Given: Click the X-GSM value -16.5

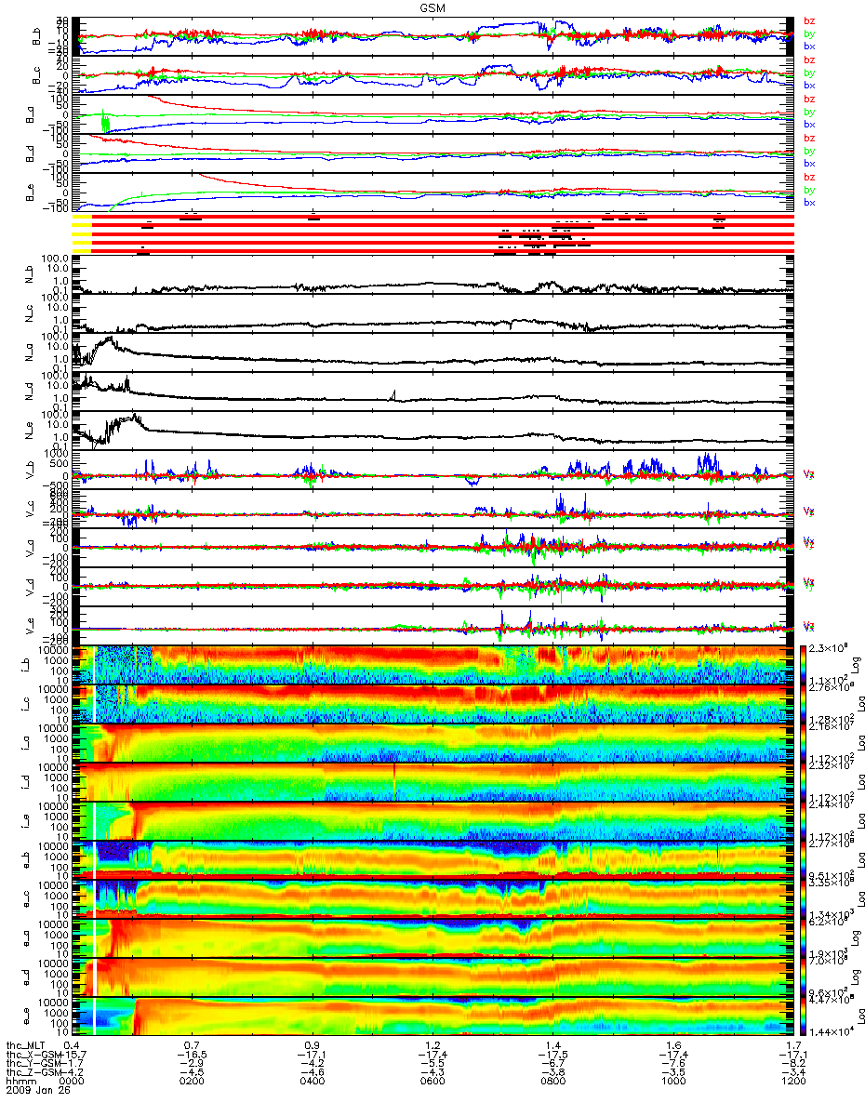Looking at the screenshot, I should coord(190,1054).
